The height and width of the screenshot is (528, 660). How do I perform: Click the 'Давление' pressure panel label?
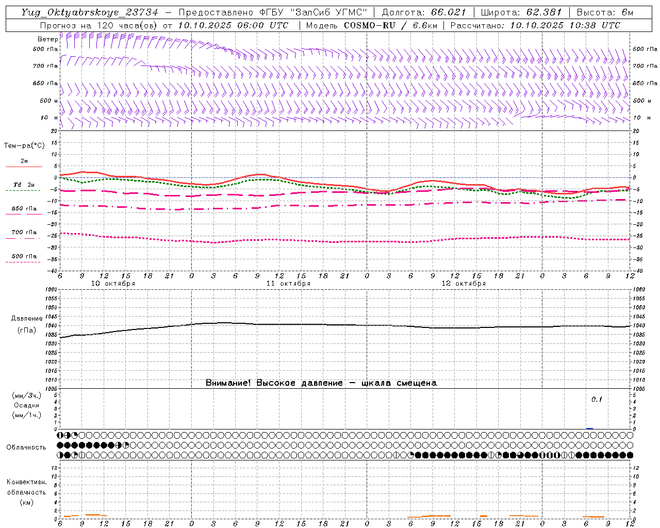27,319
